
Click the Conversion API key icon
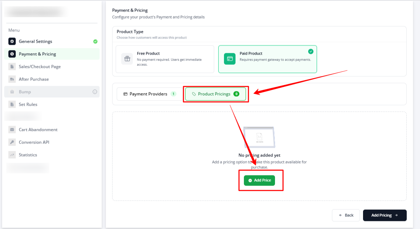tap(12, 142)
